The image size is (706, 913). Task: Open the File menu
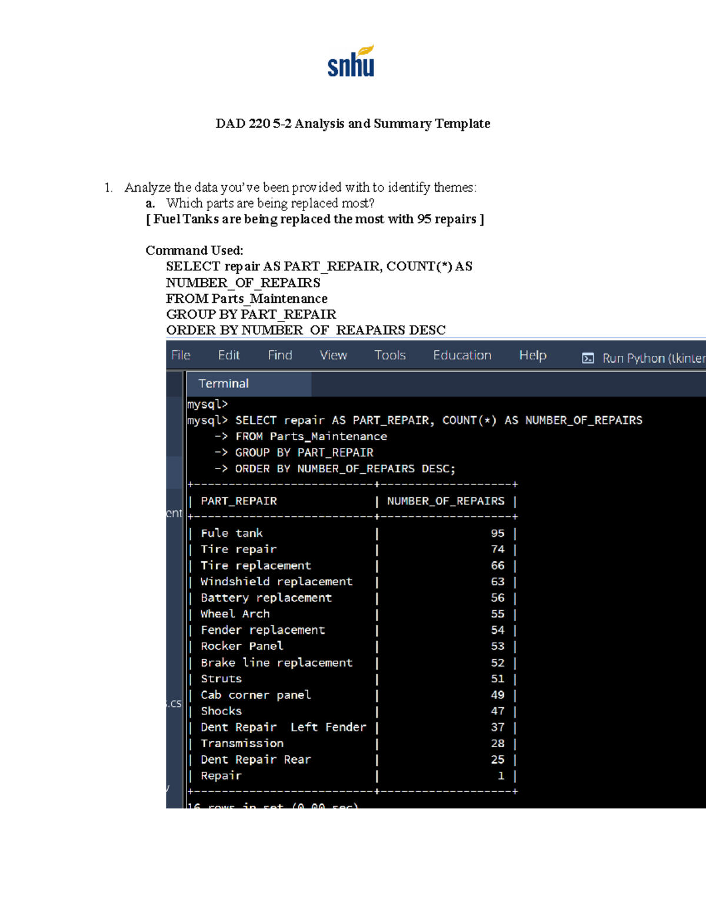pos(180,355)
